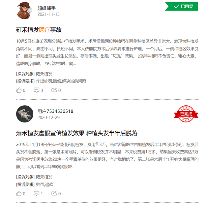Screen dimensions: 211x203
Task: Click 雍禾植发 complaint target in first post
Action: click(44, 74)
